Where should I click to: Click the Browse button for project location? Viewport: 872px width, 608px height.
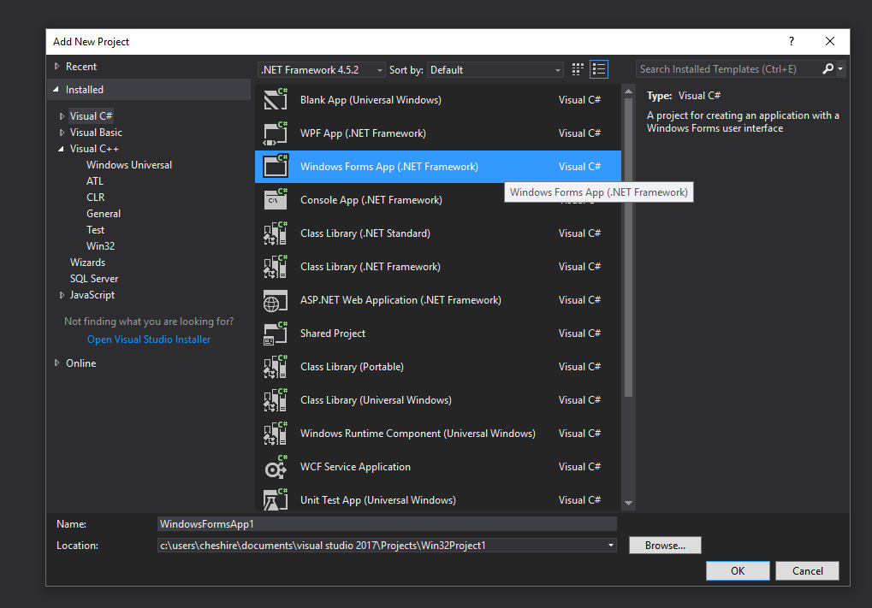[664, 545]
